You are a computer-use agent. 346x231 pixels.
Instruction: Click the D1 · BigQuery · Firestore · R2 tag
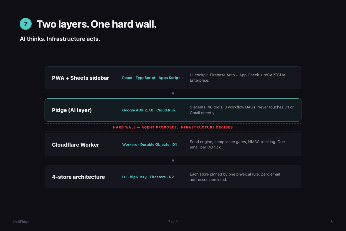tap(148, 177)
